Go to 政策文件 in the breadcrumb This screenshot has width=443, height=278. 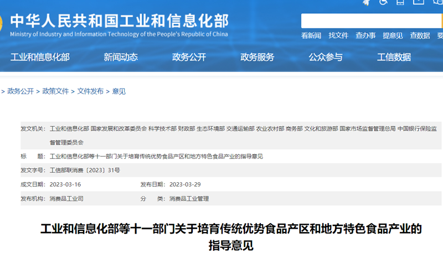(55, 91)
